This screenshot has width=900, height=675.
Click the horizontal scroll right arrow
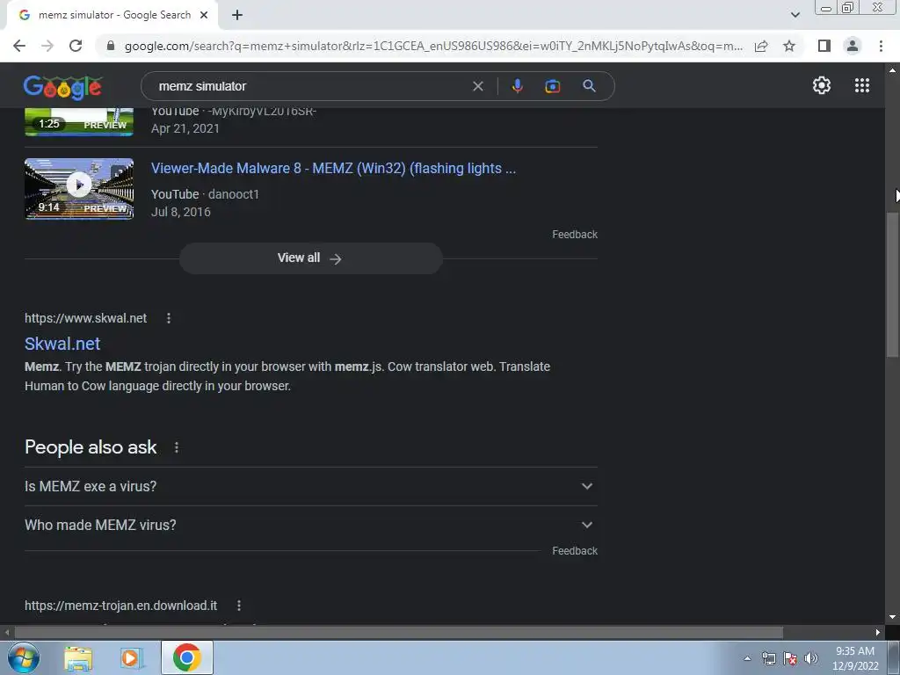coord(878,632)
